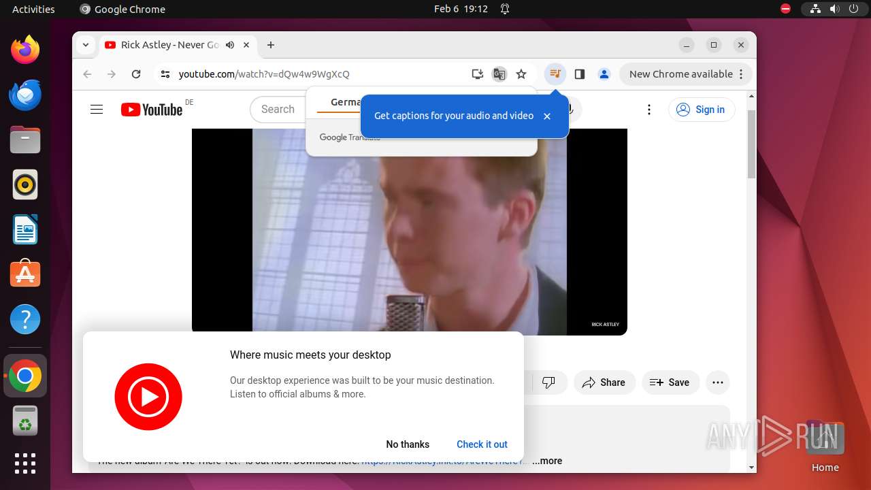Open Help from the dock
Viewport: 871px width, 490px height.
[x=25, y=319]
